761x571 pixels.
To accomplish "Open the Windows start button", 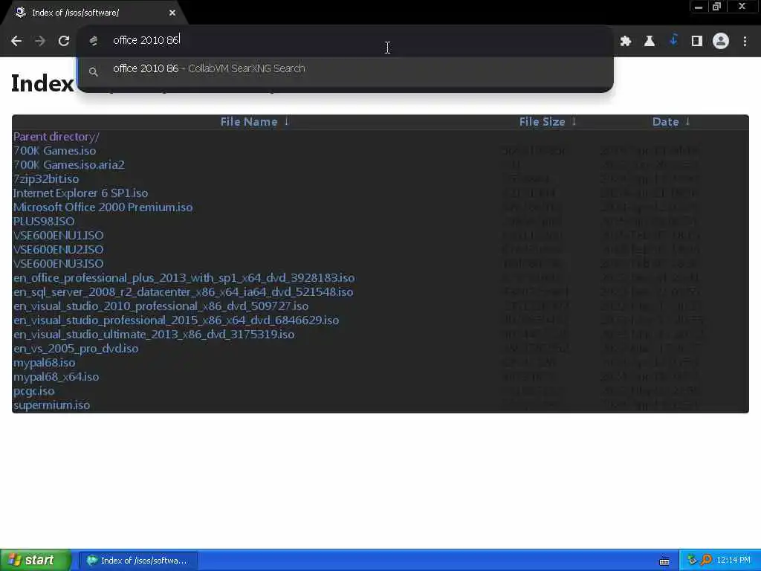I will pyautogui.click(x=35, y=561).
